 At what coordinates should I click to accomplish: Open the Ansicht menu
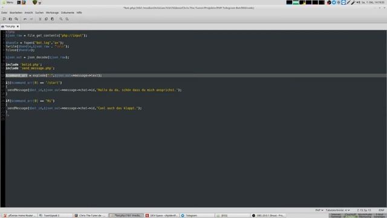pos(28,13)
